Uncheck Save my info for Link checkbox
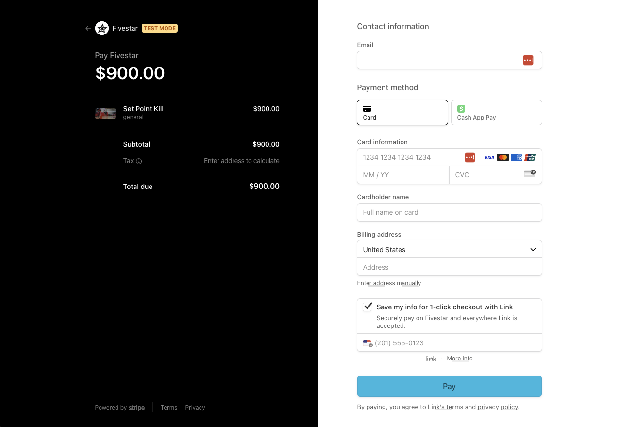This screenshot has width=636, height=427. point(368,307)
